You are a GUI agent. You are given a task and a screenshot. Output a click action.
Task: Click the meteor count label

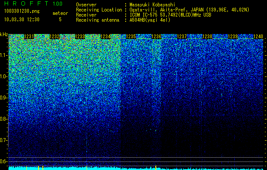pos(60,13)
